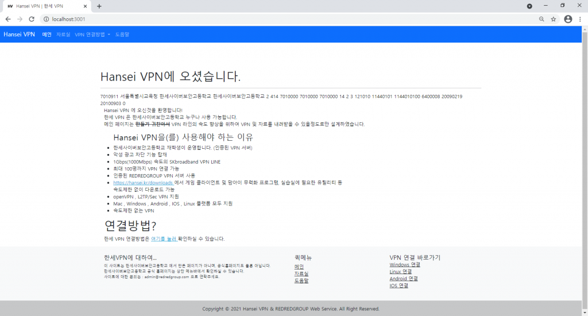Screen dimensions: 588x316
Task: Click the 'Hansei VPN에 오셨습니다.' heading
Action: [x=170, y=76]
